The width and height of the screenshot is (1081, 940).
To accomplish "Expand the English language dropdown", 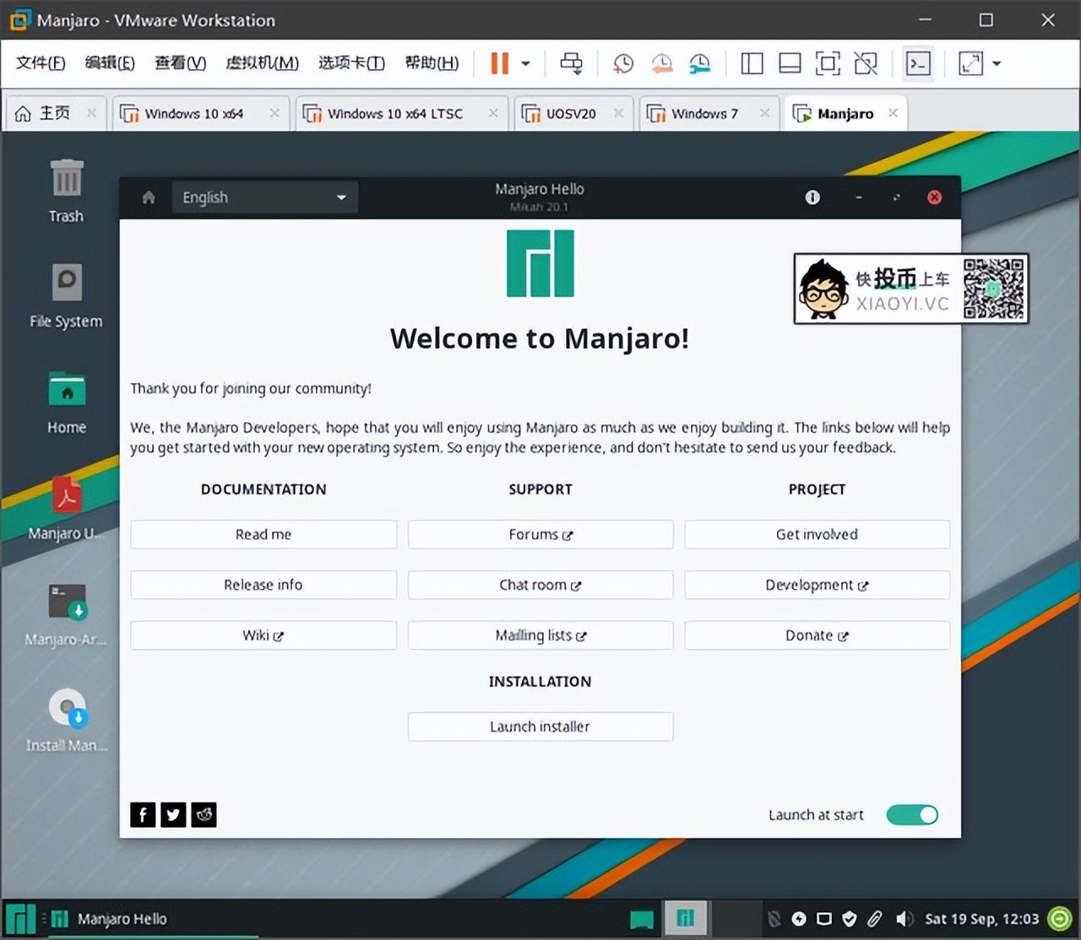I will click(265, 197).
